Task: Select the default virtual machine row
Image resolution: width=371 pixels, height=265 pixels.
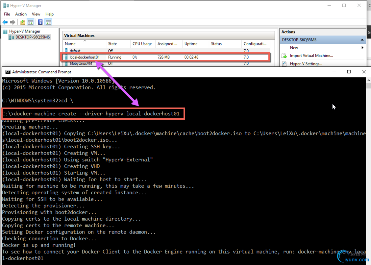Action: pos(166,51)
